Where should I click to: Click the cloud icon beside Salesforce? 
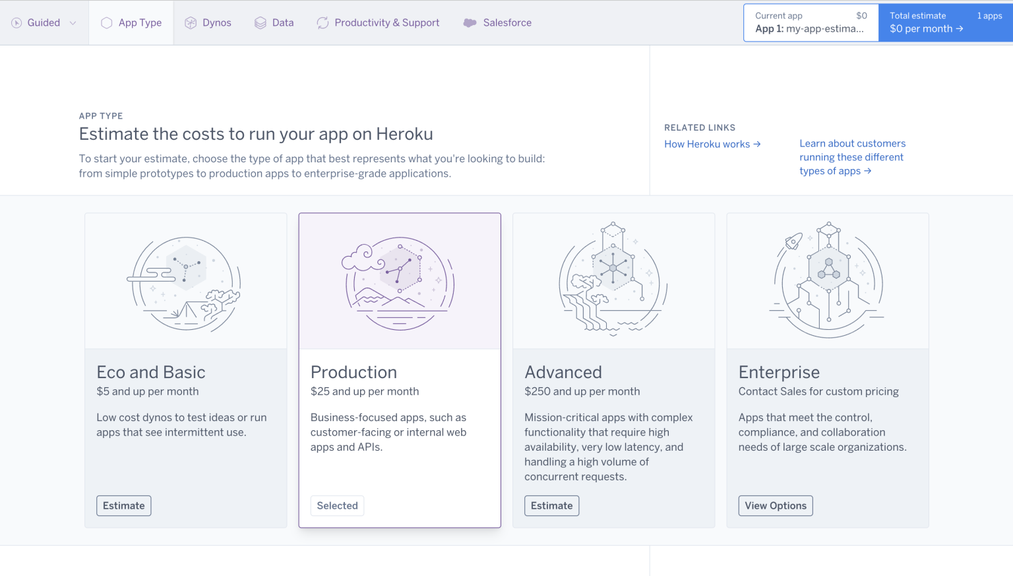click(470, 22)
